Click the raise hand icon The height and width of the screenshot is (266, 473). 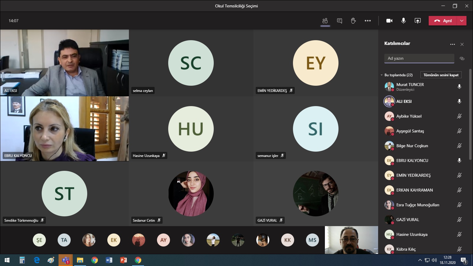(353, 21)
